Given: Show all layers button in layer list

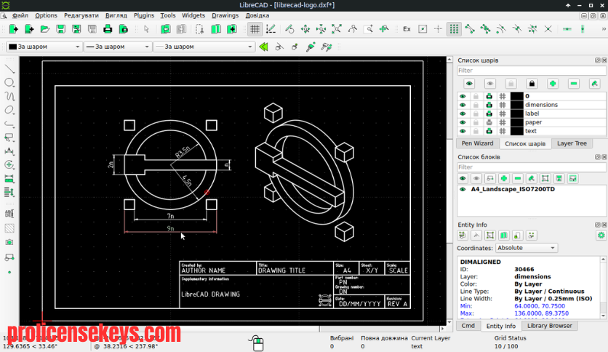Looking at the screenshot, I should [x=469, y=84].
